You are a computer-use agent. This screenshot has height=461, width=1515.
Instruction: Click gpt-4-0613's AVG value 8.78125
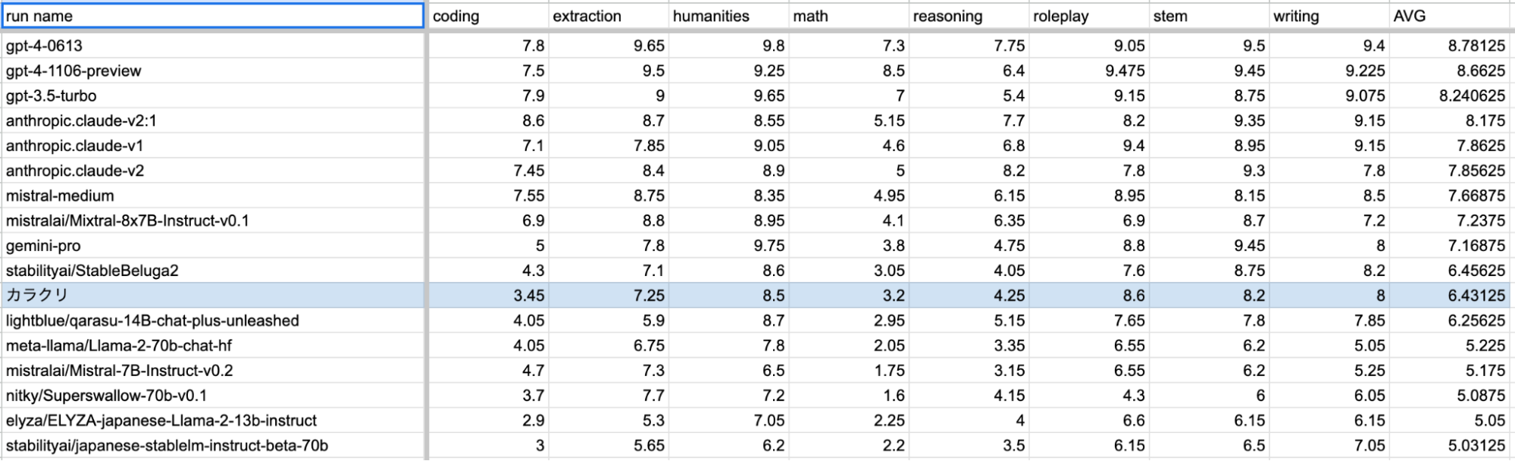tap(1449, 45)
